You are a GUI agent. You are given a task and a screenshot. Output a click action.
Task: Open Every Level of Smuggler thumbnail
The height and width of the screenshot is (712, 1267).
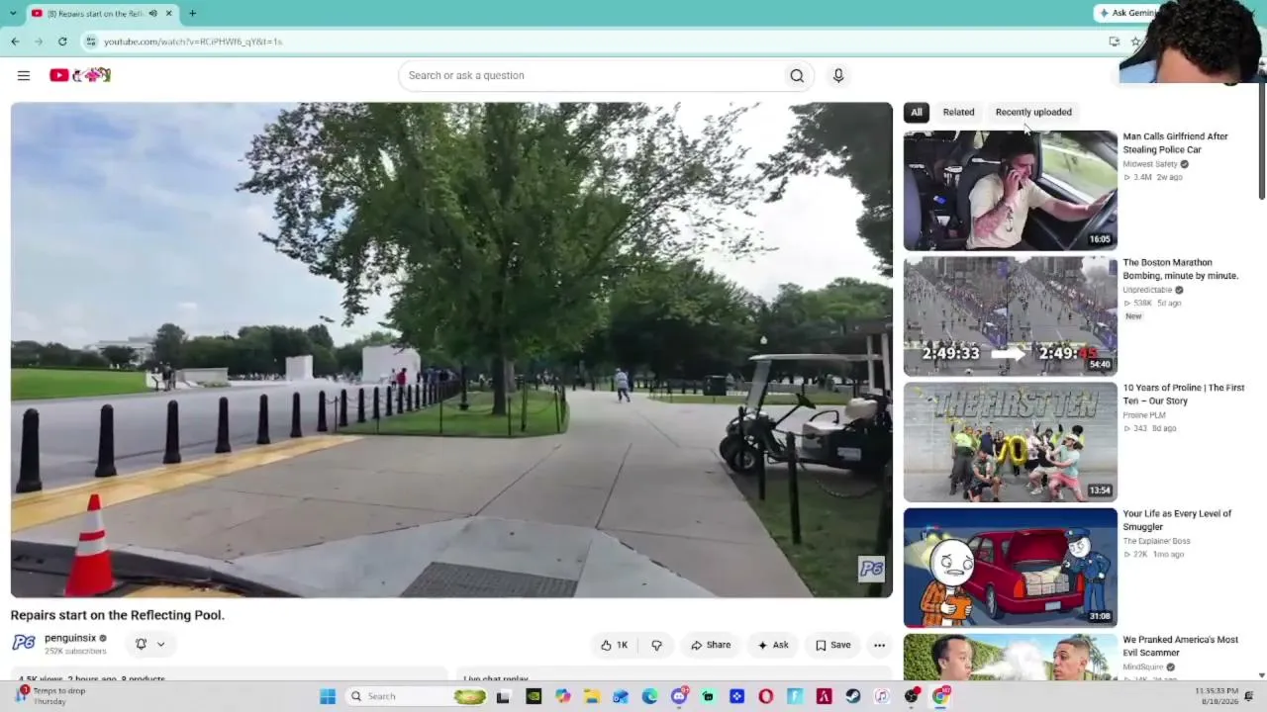(x=1010, y=567)
